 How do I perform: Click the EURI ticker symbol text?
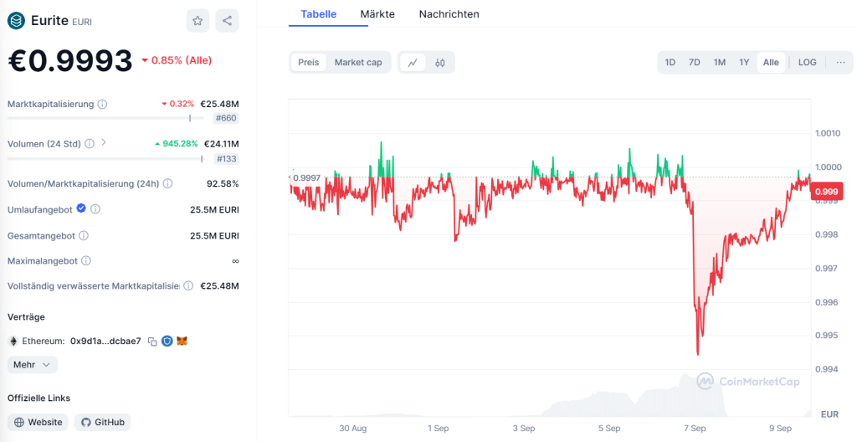(82, 22)
